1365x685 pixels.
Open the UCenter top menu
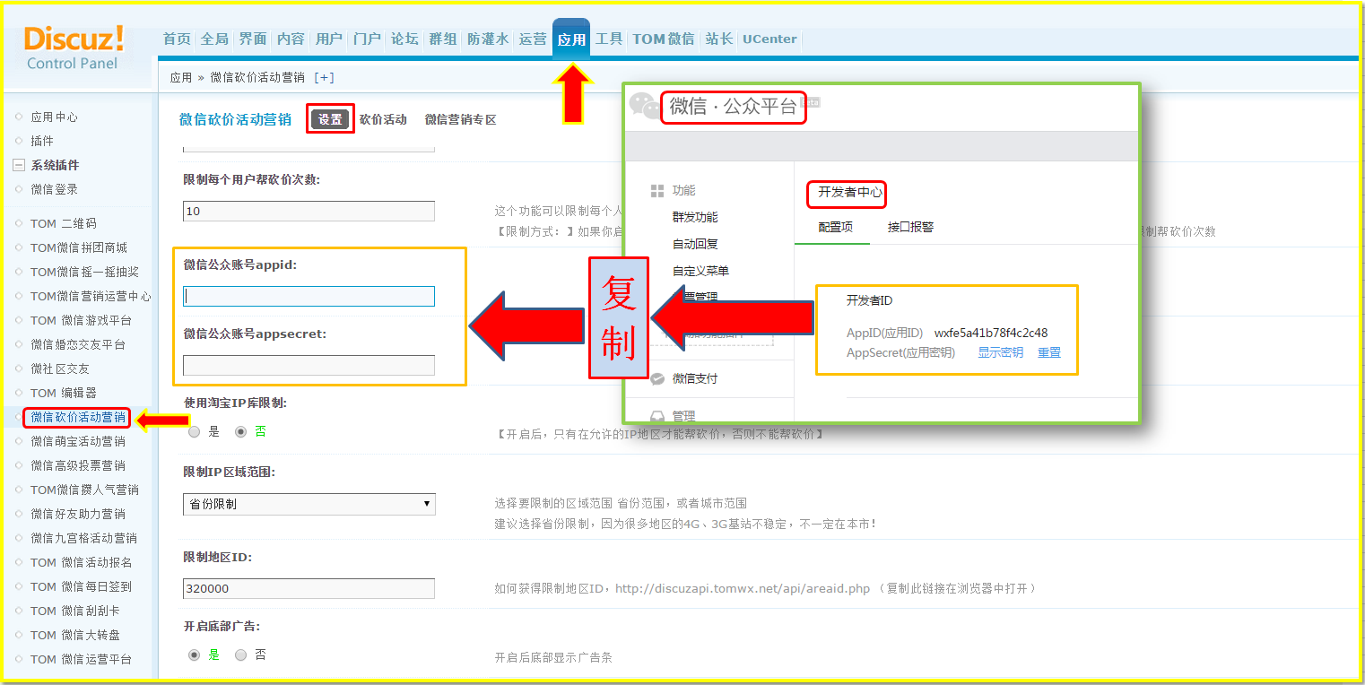pos(769,39)
